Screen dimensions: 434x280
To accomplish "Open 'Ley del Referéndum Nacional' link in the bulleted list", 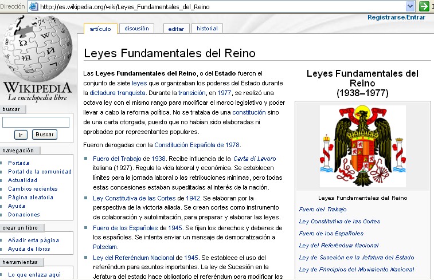I will pos(134,258).
